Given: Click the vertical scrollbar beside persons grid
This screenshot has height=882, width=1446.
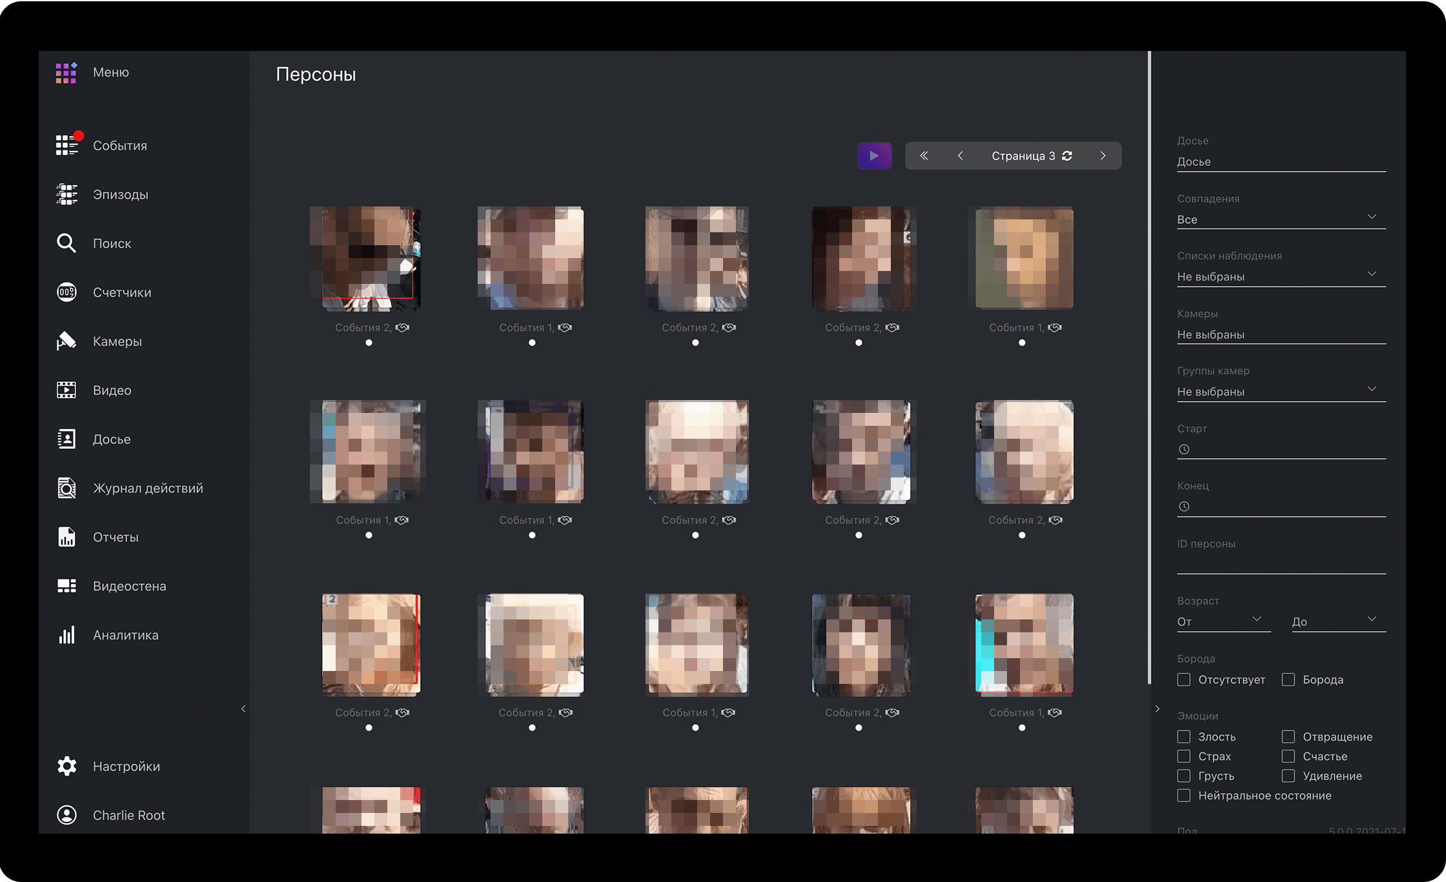Looking at the screenshot, I should point(1149,368).
